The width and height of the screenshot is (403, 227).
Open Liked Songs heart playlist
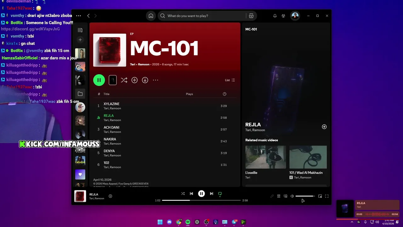click(x=80, y=174)
